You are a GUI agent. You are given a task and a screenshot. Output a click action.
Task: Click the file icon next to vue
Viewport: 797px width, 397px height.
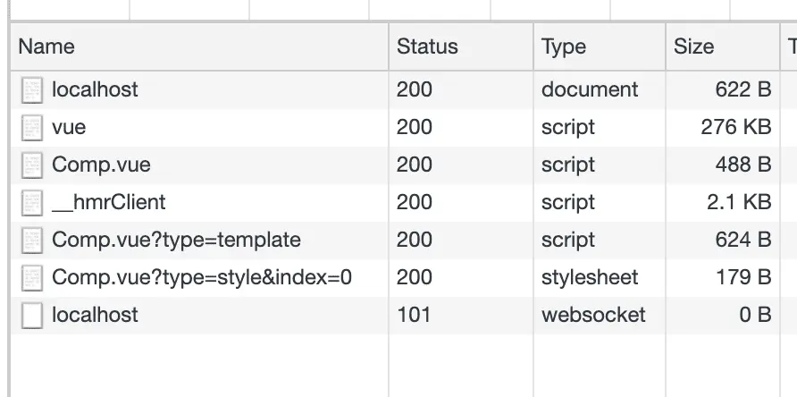[32, 128]
